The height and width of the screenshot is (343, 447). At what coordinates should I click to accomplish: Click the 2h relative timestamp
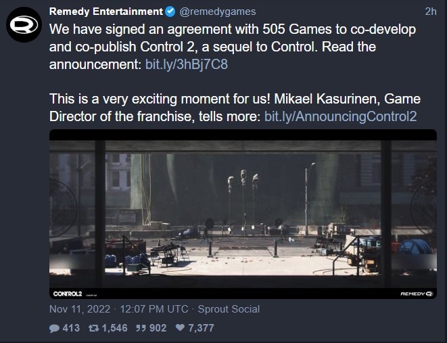[430, 12]
